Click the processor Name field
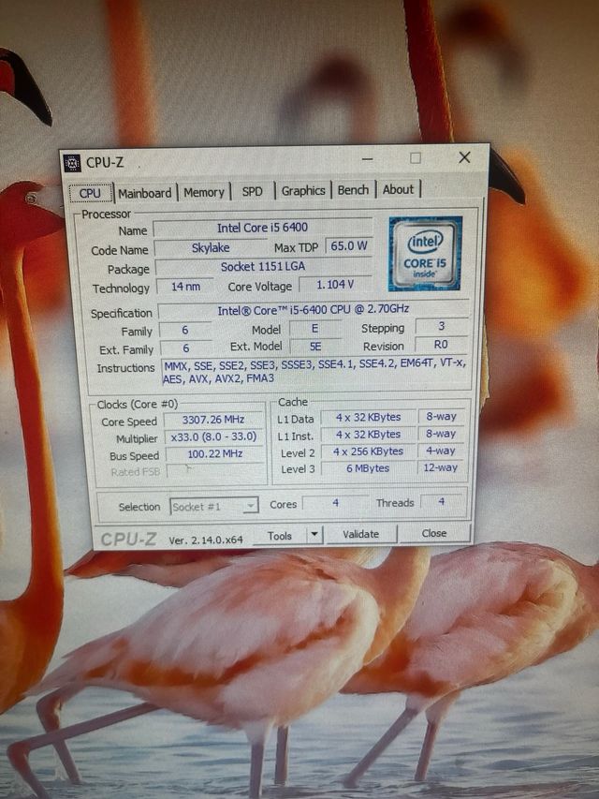599x799 pixels. coord(262,228)
